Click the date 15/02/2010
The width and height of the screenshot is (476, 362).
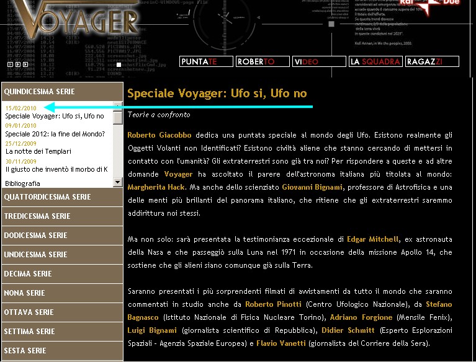tap(21, 108)
